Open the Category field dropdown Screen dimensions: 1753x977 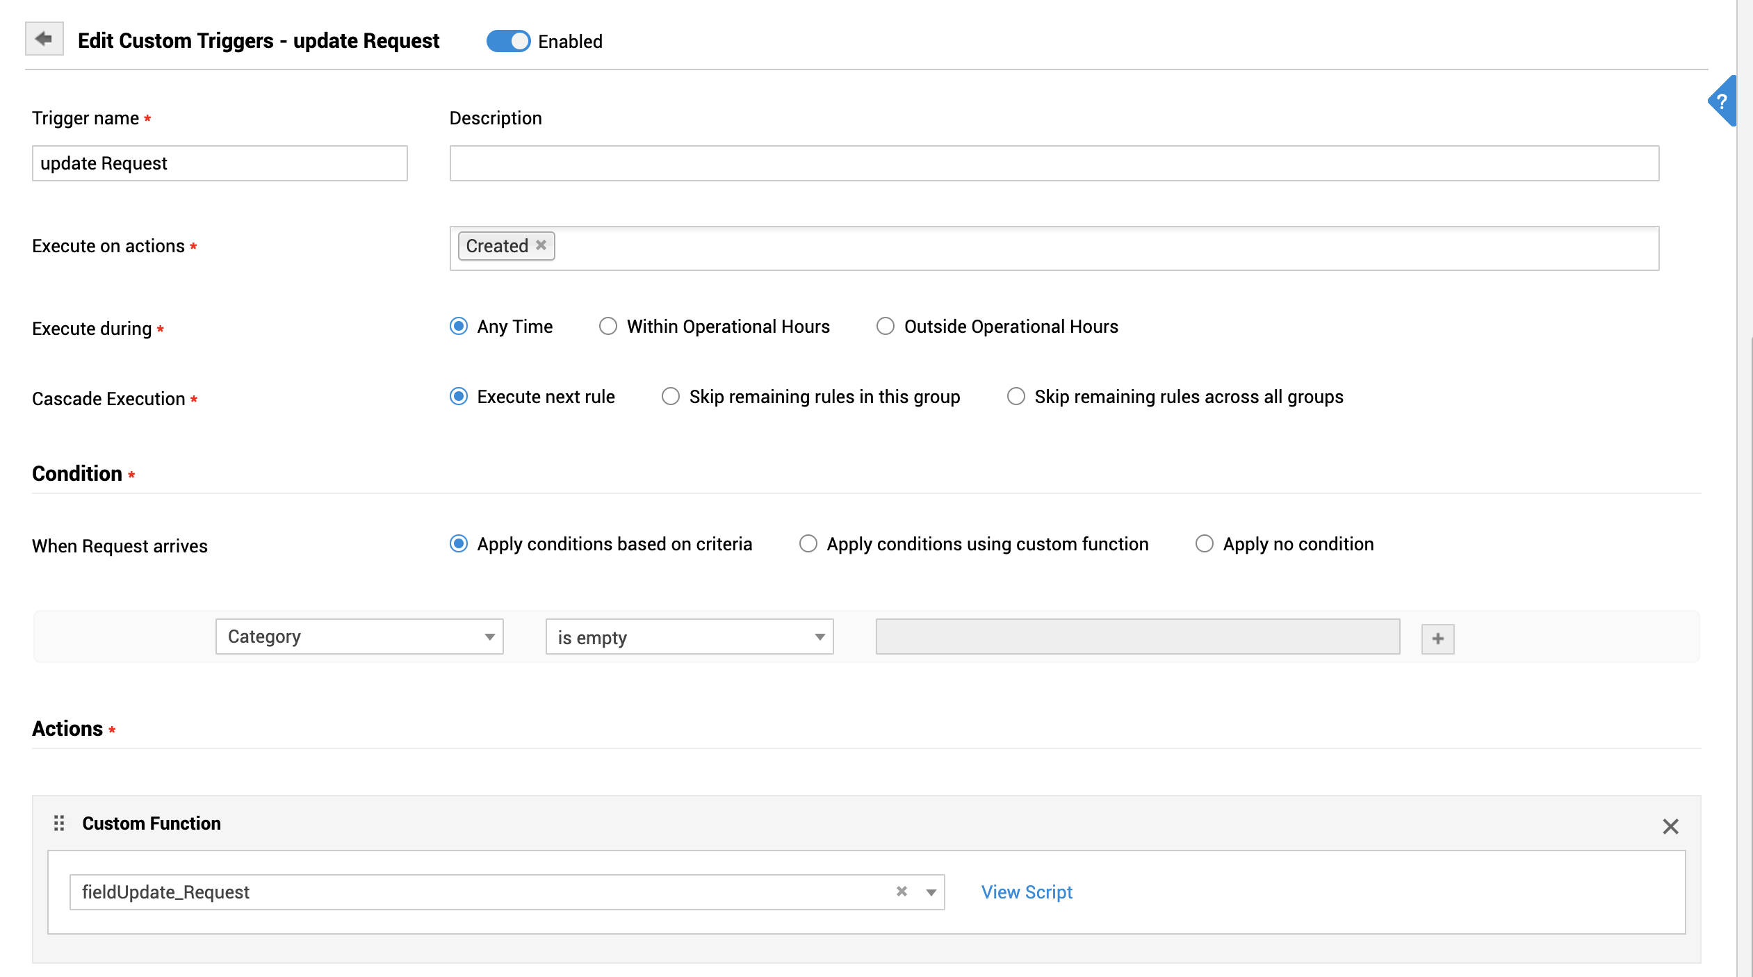point(359,637)
